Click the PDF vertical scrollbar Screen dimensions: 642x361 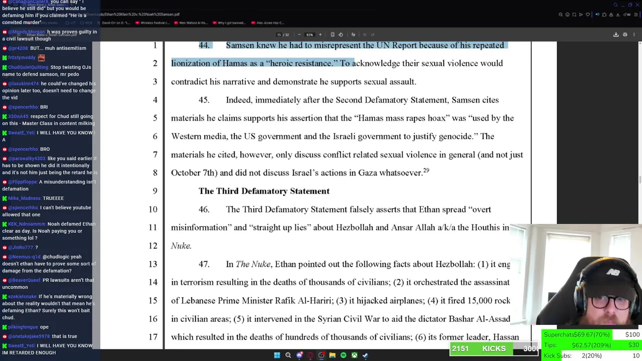pyautogui.click(x=639, y=180)
